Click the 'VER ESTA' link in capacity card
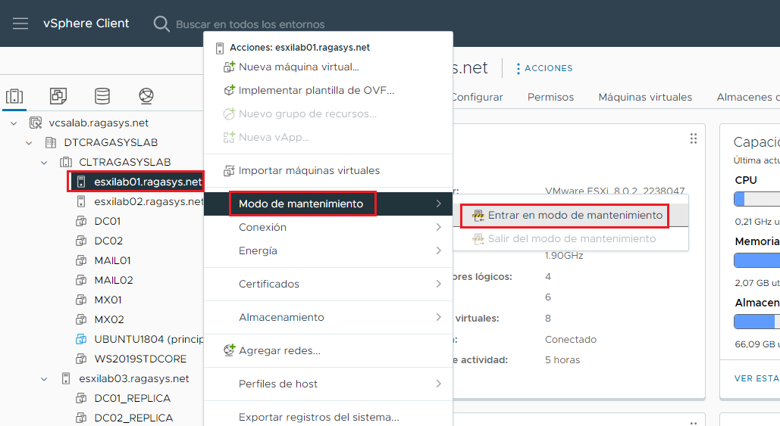 pyautogui.click(x=757, y=378)
